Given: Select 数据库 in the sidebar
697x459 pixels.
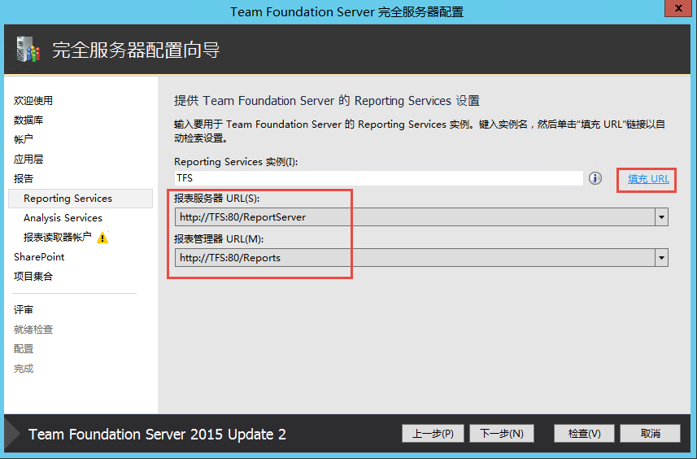Looking at the screenshot, I should tap(28, 120).
